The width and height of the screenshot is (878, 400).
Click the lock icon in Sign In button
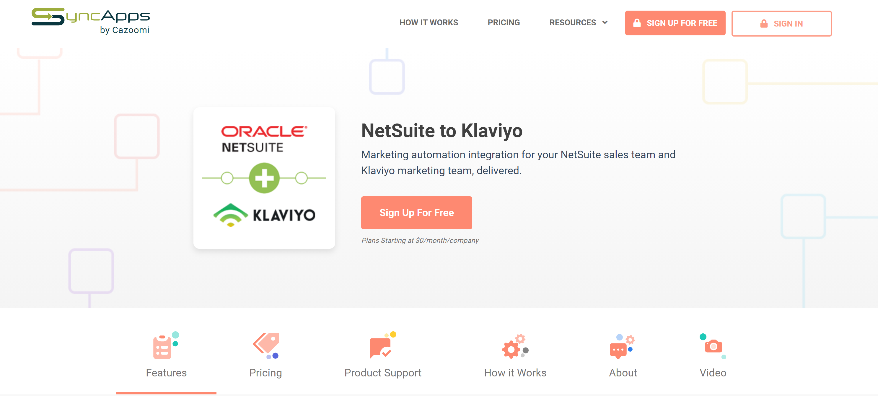[764, 24]
